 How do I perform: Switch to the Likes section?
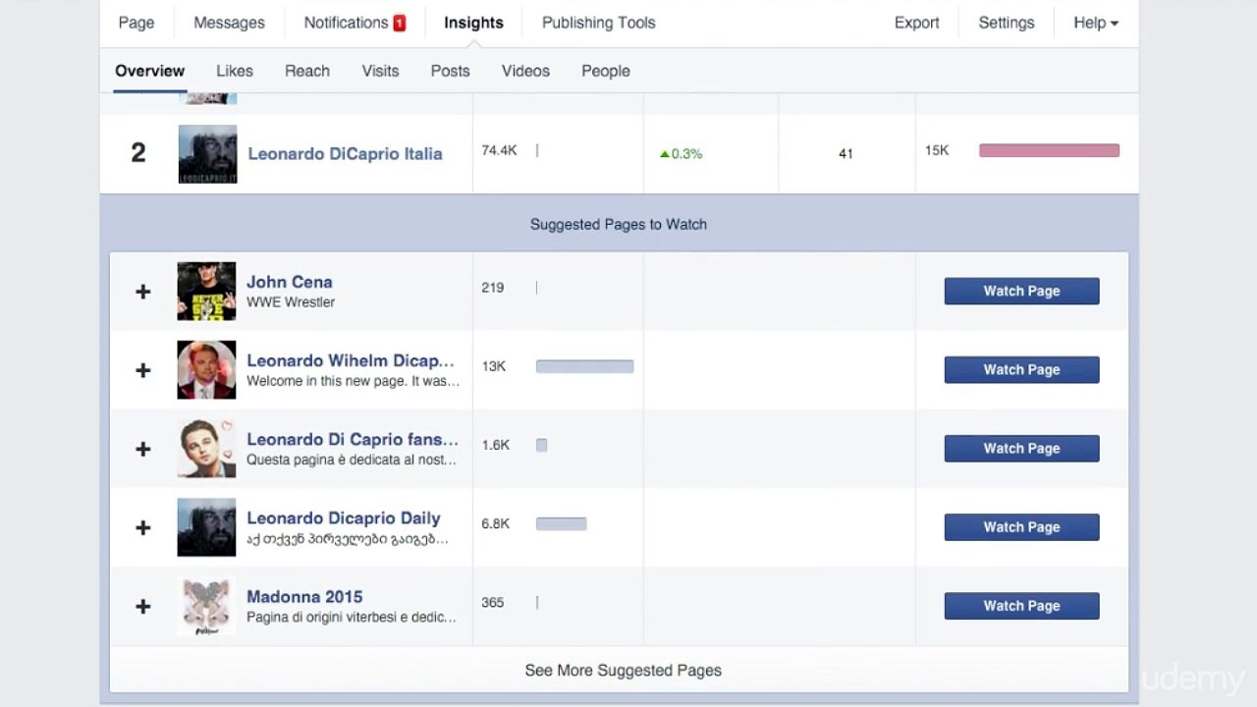pyautogui.click(x=235, y=71)
